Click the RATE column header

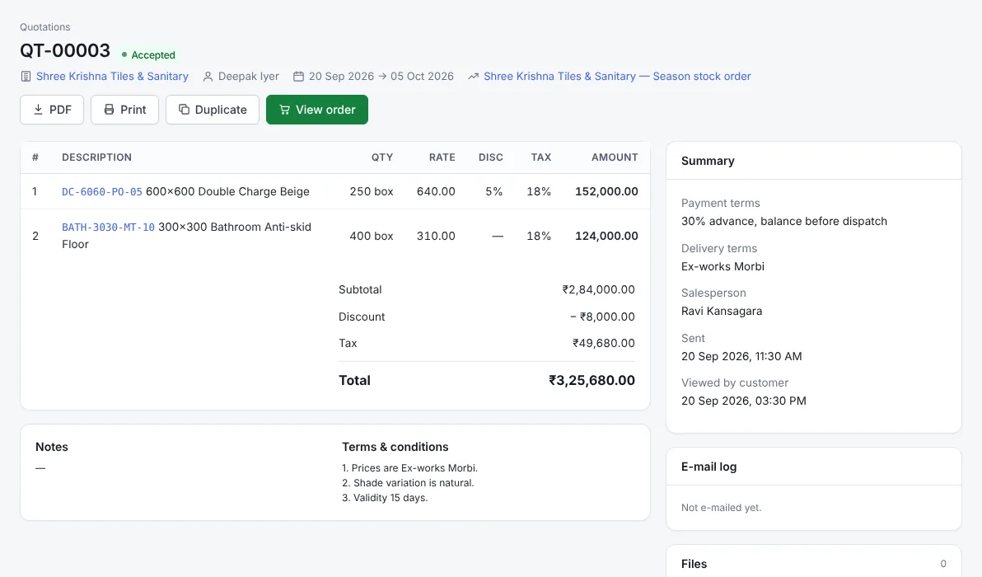442,157
